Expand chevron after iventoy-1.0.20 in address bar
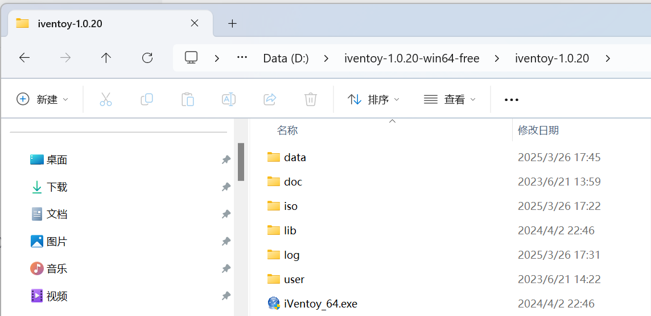651x316 pixels. point(608,58)
